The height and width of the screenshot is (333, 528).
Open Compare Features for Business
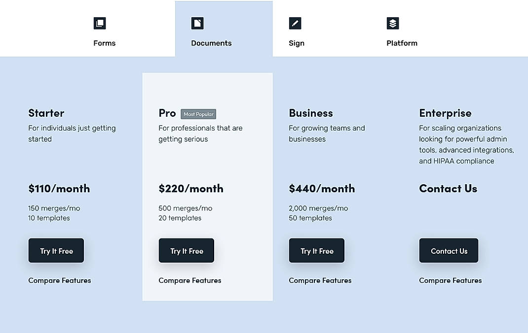[320, 280]
